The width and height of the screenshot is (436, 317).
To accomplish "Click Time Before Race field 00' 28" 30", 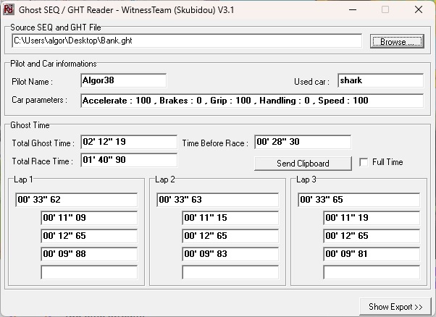I will pos(303,142).
